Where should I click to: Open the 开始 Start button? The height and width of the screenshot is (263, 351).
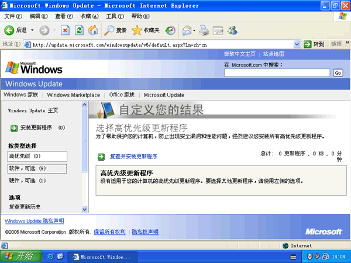coord(21,257)
